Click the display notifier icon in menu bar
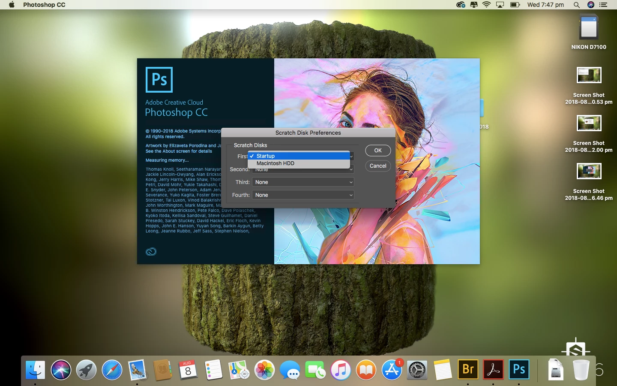This screenshot has height=386, width=617. (474, 5)
